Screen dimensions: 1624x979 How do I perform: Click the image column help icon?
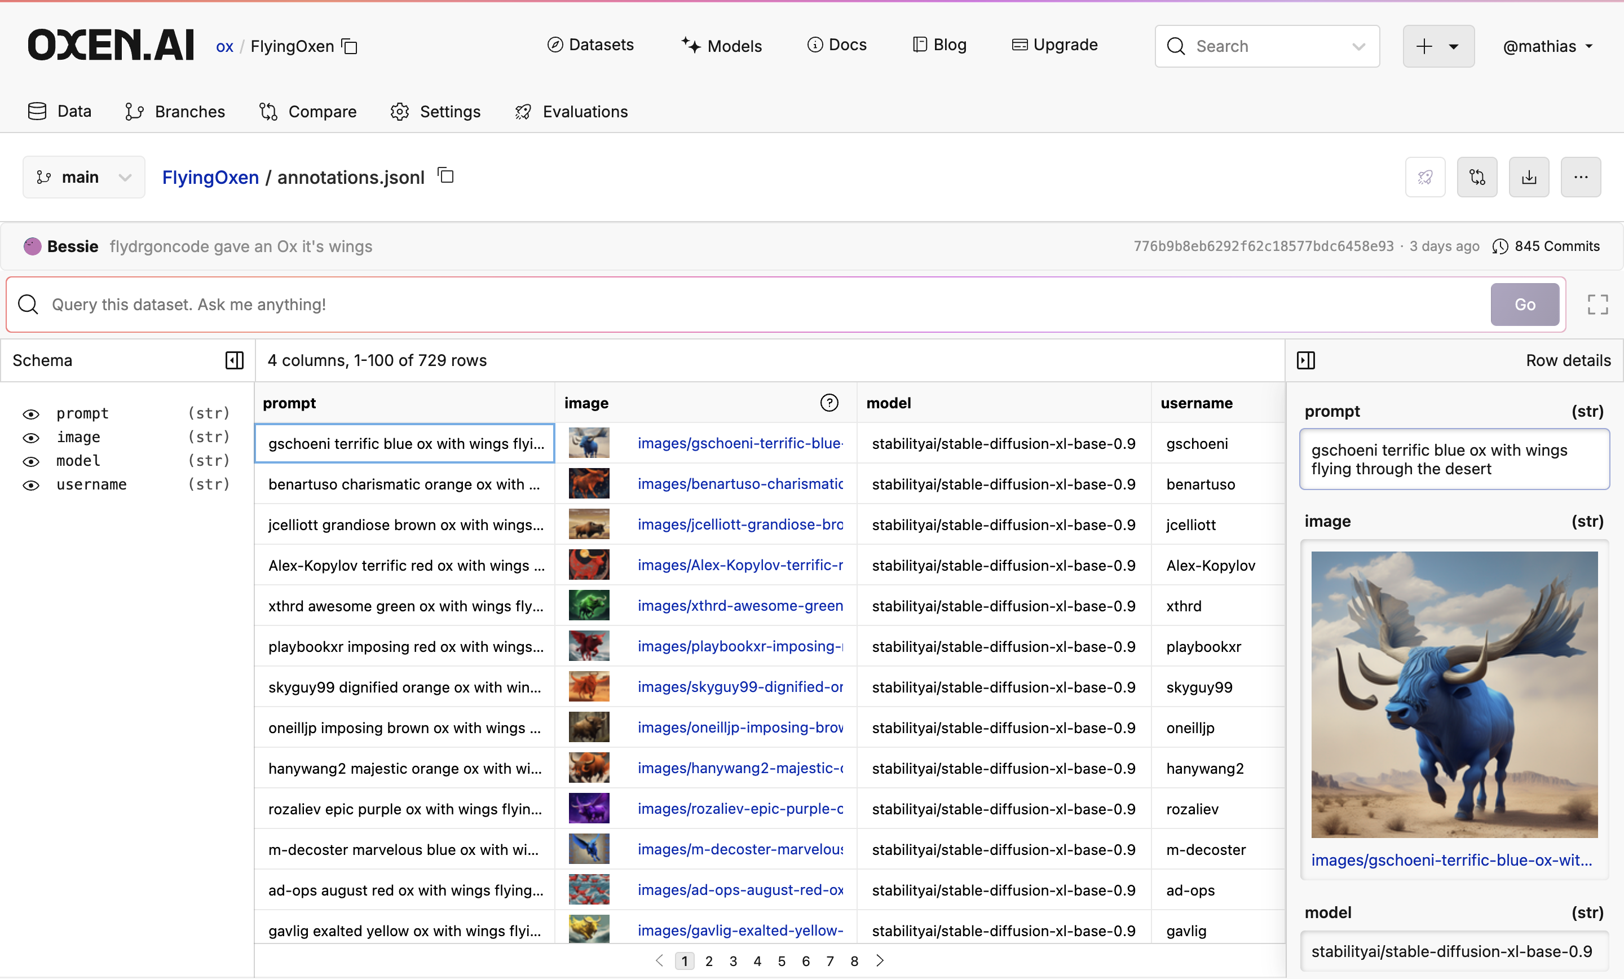[828, 403]
